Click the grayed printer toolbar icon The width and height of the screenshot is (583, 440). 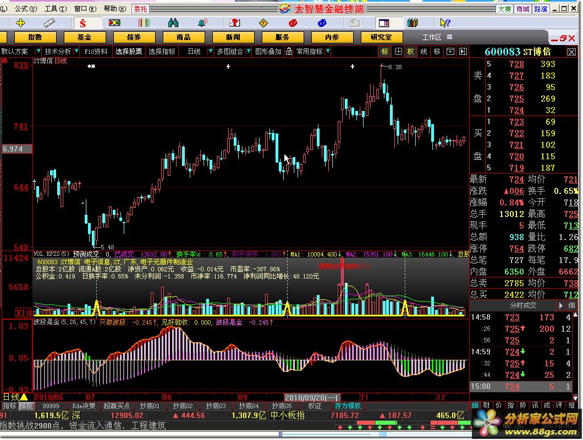pos(355,23)
